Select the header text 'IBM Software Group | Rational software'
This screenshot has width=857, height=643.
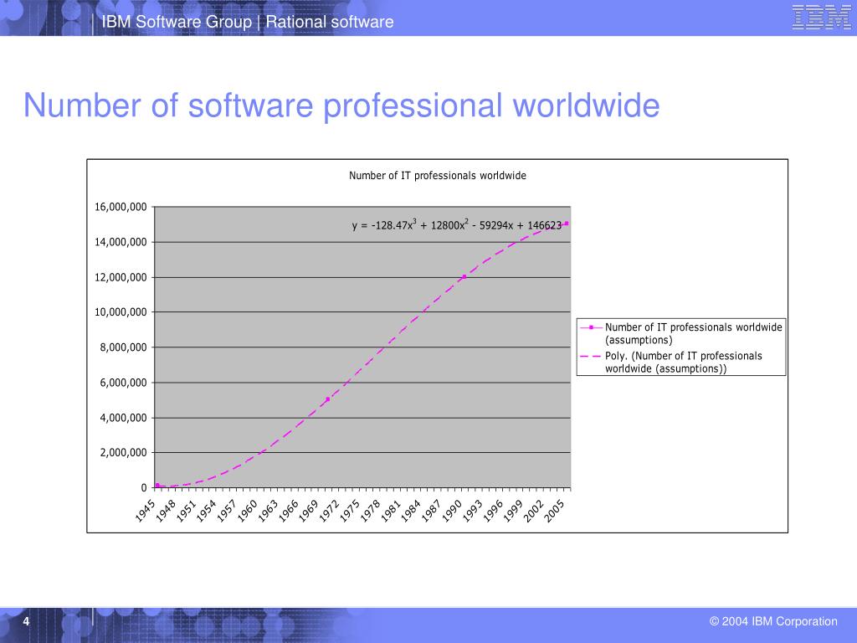pyautogui.click(x=248, y=22)
